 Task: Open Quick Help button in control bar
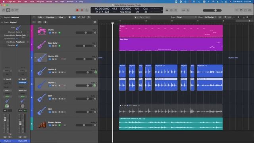pyautogui.click(x=12, y=10)
